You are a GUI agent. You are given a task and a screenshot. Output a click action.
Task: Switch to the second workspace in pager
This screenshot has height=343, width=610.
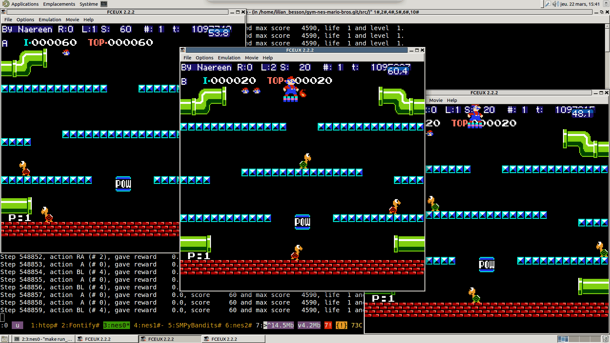click(x=573, y=339)
